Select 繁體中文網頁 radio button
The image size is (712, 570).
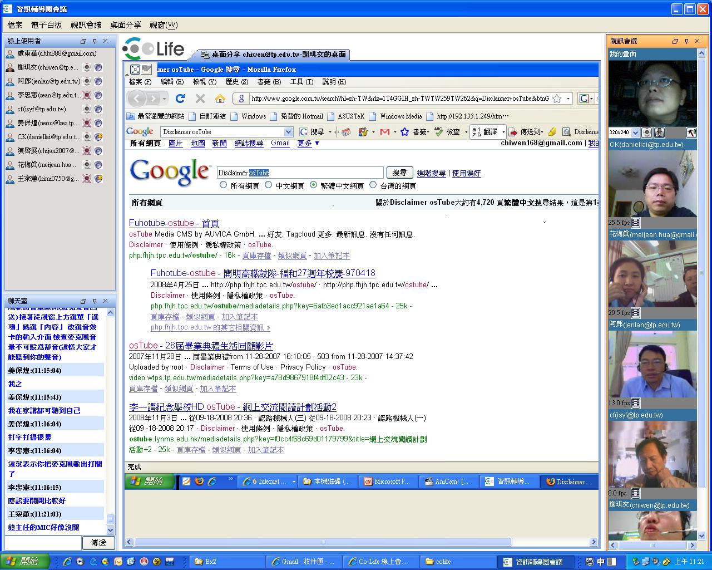[x=313, y=185]
